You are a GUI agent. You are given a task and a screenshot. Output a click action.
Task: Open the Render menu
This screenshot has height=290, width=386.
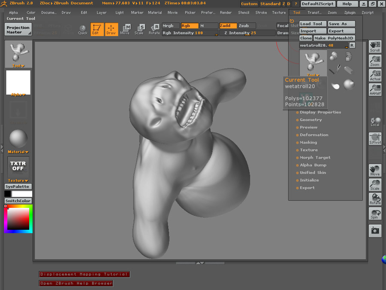pyautogui.click(x=226, y=12)
